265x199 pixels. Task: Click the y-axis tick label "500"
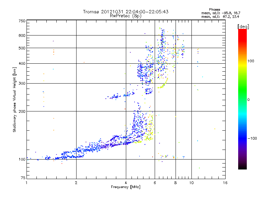click(x=22, y=48)
